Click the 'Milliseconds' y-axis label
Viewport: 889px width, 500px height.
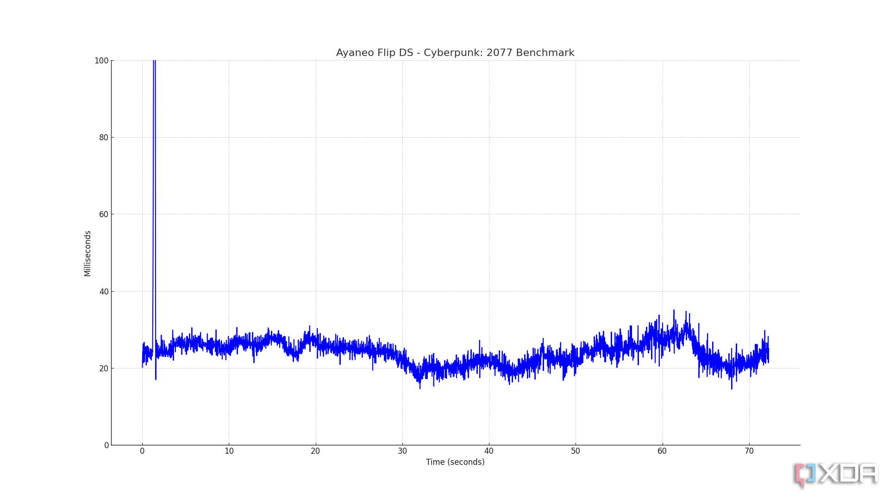pyautogui.click(x=88, y=253)
